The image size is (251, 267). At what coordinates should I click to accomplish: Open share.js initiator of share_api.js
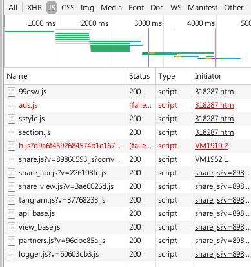coord(222,173)
